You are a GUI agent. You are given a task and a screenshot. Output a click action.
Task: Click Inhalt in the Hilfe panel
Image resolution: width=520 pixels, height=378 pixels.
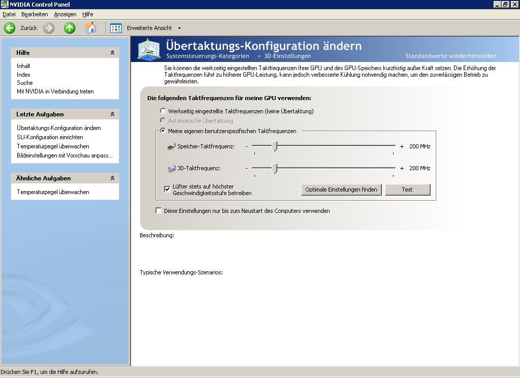pyautogui.click(x=23, y=66)
